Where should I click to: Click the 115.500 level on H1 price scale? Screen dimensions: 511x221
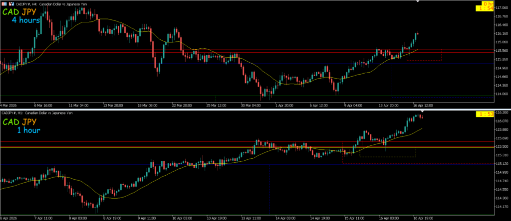click(500, 146)
